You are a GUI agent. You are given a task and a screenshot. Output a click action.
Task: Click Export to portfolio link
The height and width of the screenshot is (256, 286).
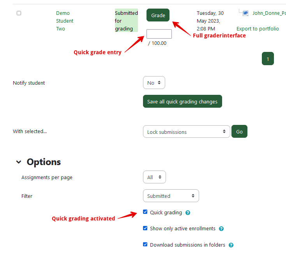(x=258, y=29)
